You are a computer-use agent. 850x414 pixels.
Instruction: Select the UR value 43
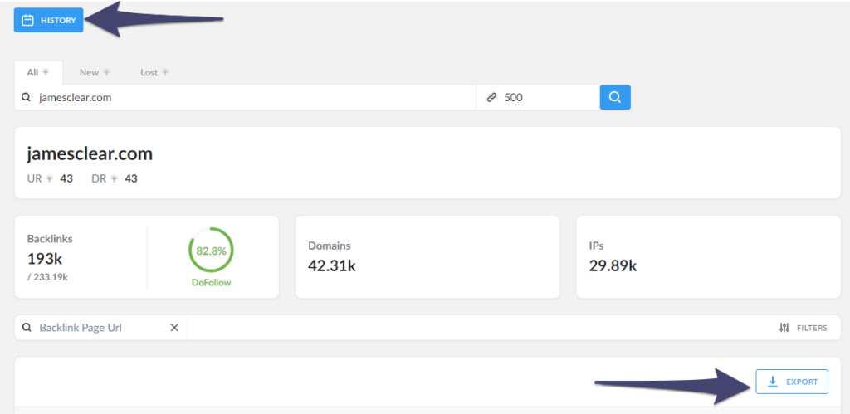tap(66, 178)
